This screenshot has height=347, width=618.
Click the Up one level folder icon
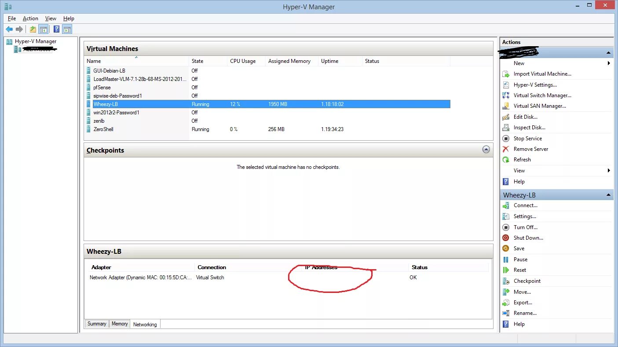click(x=33, y=29)
